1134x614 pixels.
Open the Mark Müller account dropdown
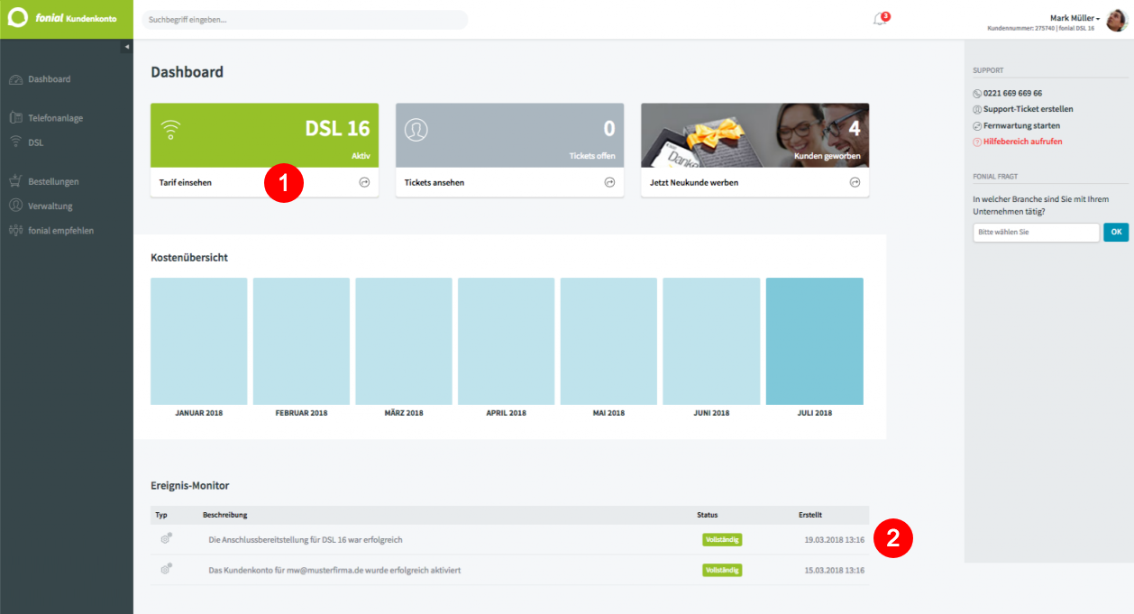[1075, 18]
